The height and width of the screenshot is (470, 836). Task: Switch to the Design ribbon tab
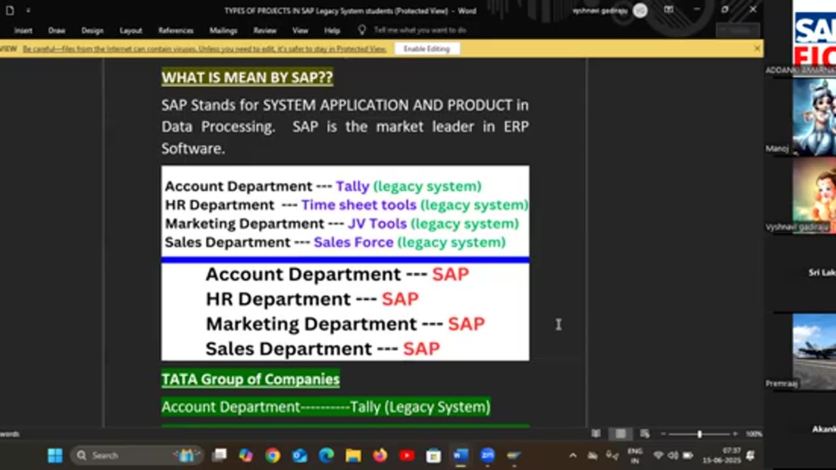[x=92, y=31]
